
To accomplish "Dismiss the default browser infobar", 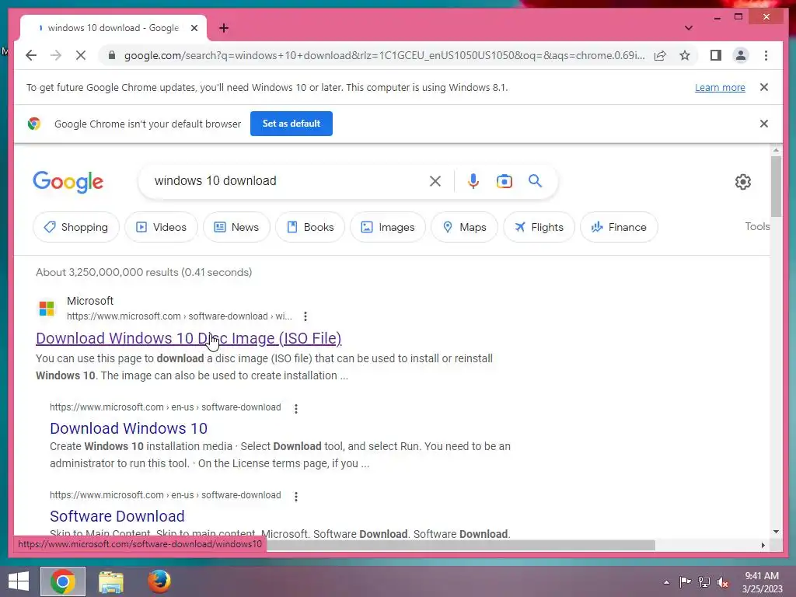I will [x=763, y=124].
